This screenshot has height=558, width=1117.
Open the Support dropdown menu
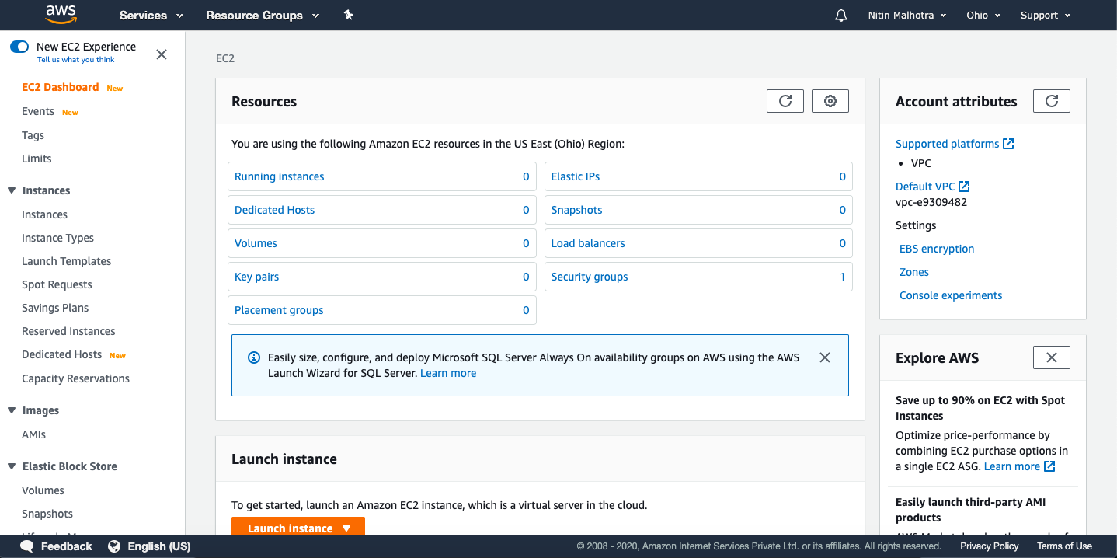[1046, 16]
